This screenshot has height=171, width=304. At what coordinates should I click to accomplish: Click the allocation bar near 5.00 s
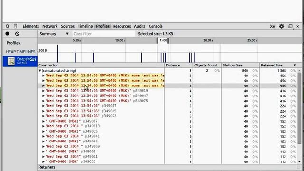click(x=75, y=57)
